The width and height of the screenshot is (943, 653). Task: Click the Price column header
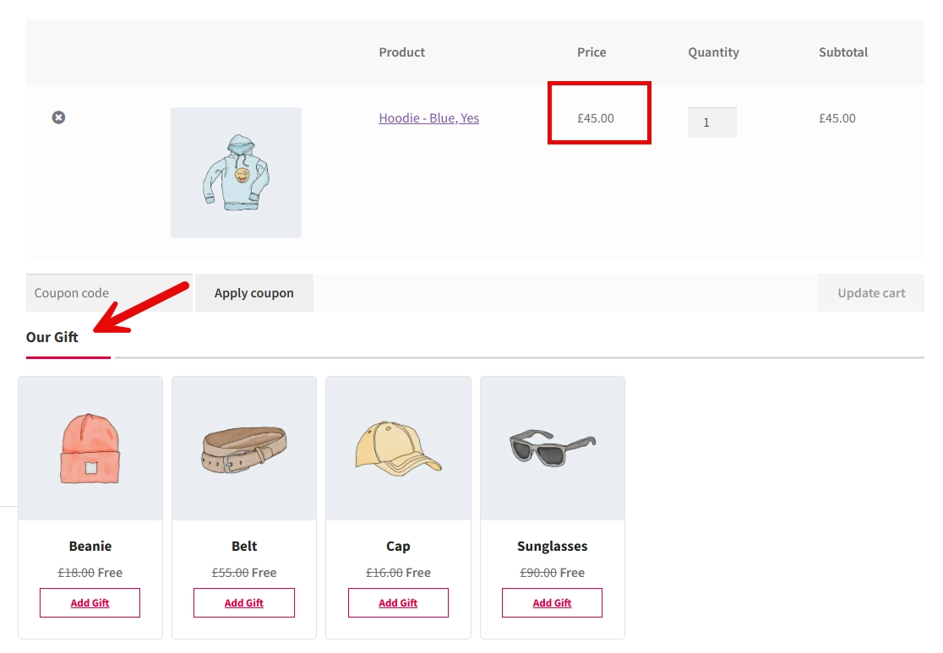[x=591, y=52]
